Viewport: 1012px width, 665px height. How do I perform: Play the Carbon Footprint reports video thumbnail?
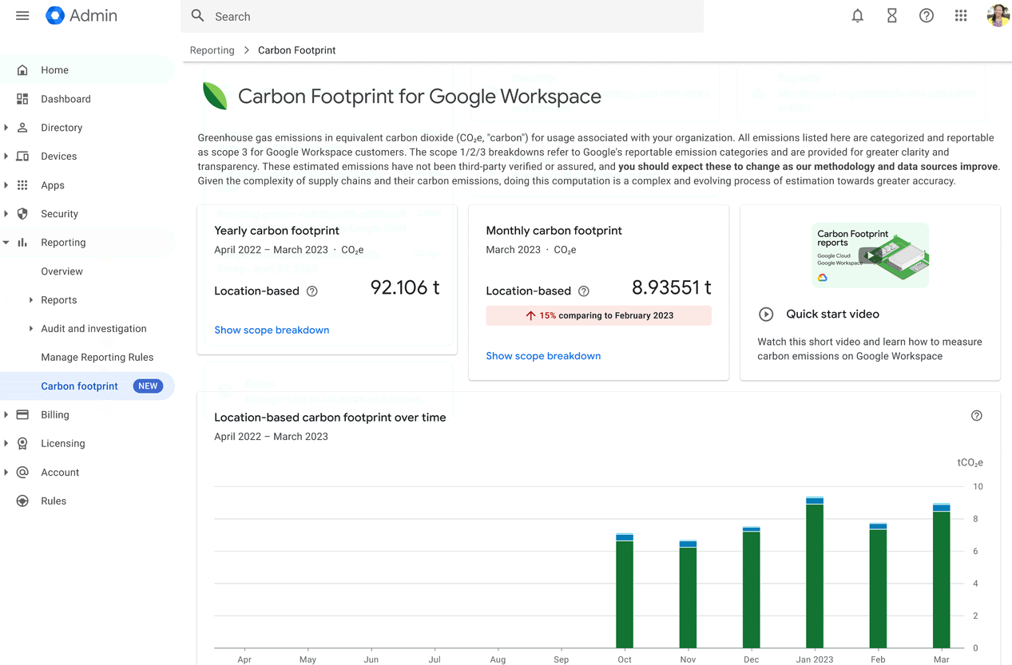(x=870, y=255)
